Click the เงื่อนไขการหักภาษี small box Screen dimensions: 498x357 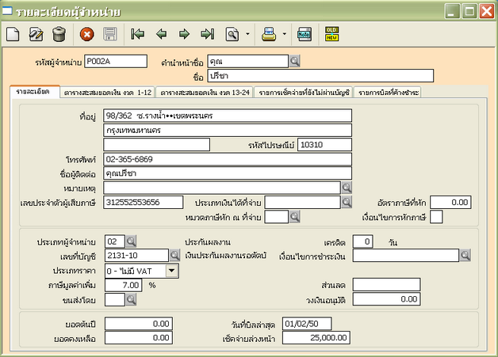pyautogui.click(x=436, y=218)
